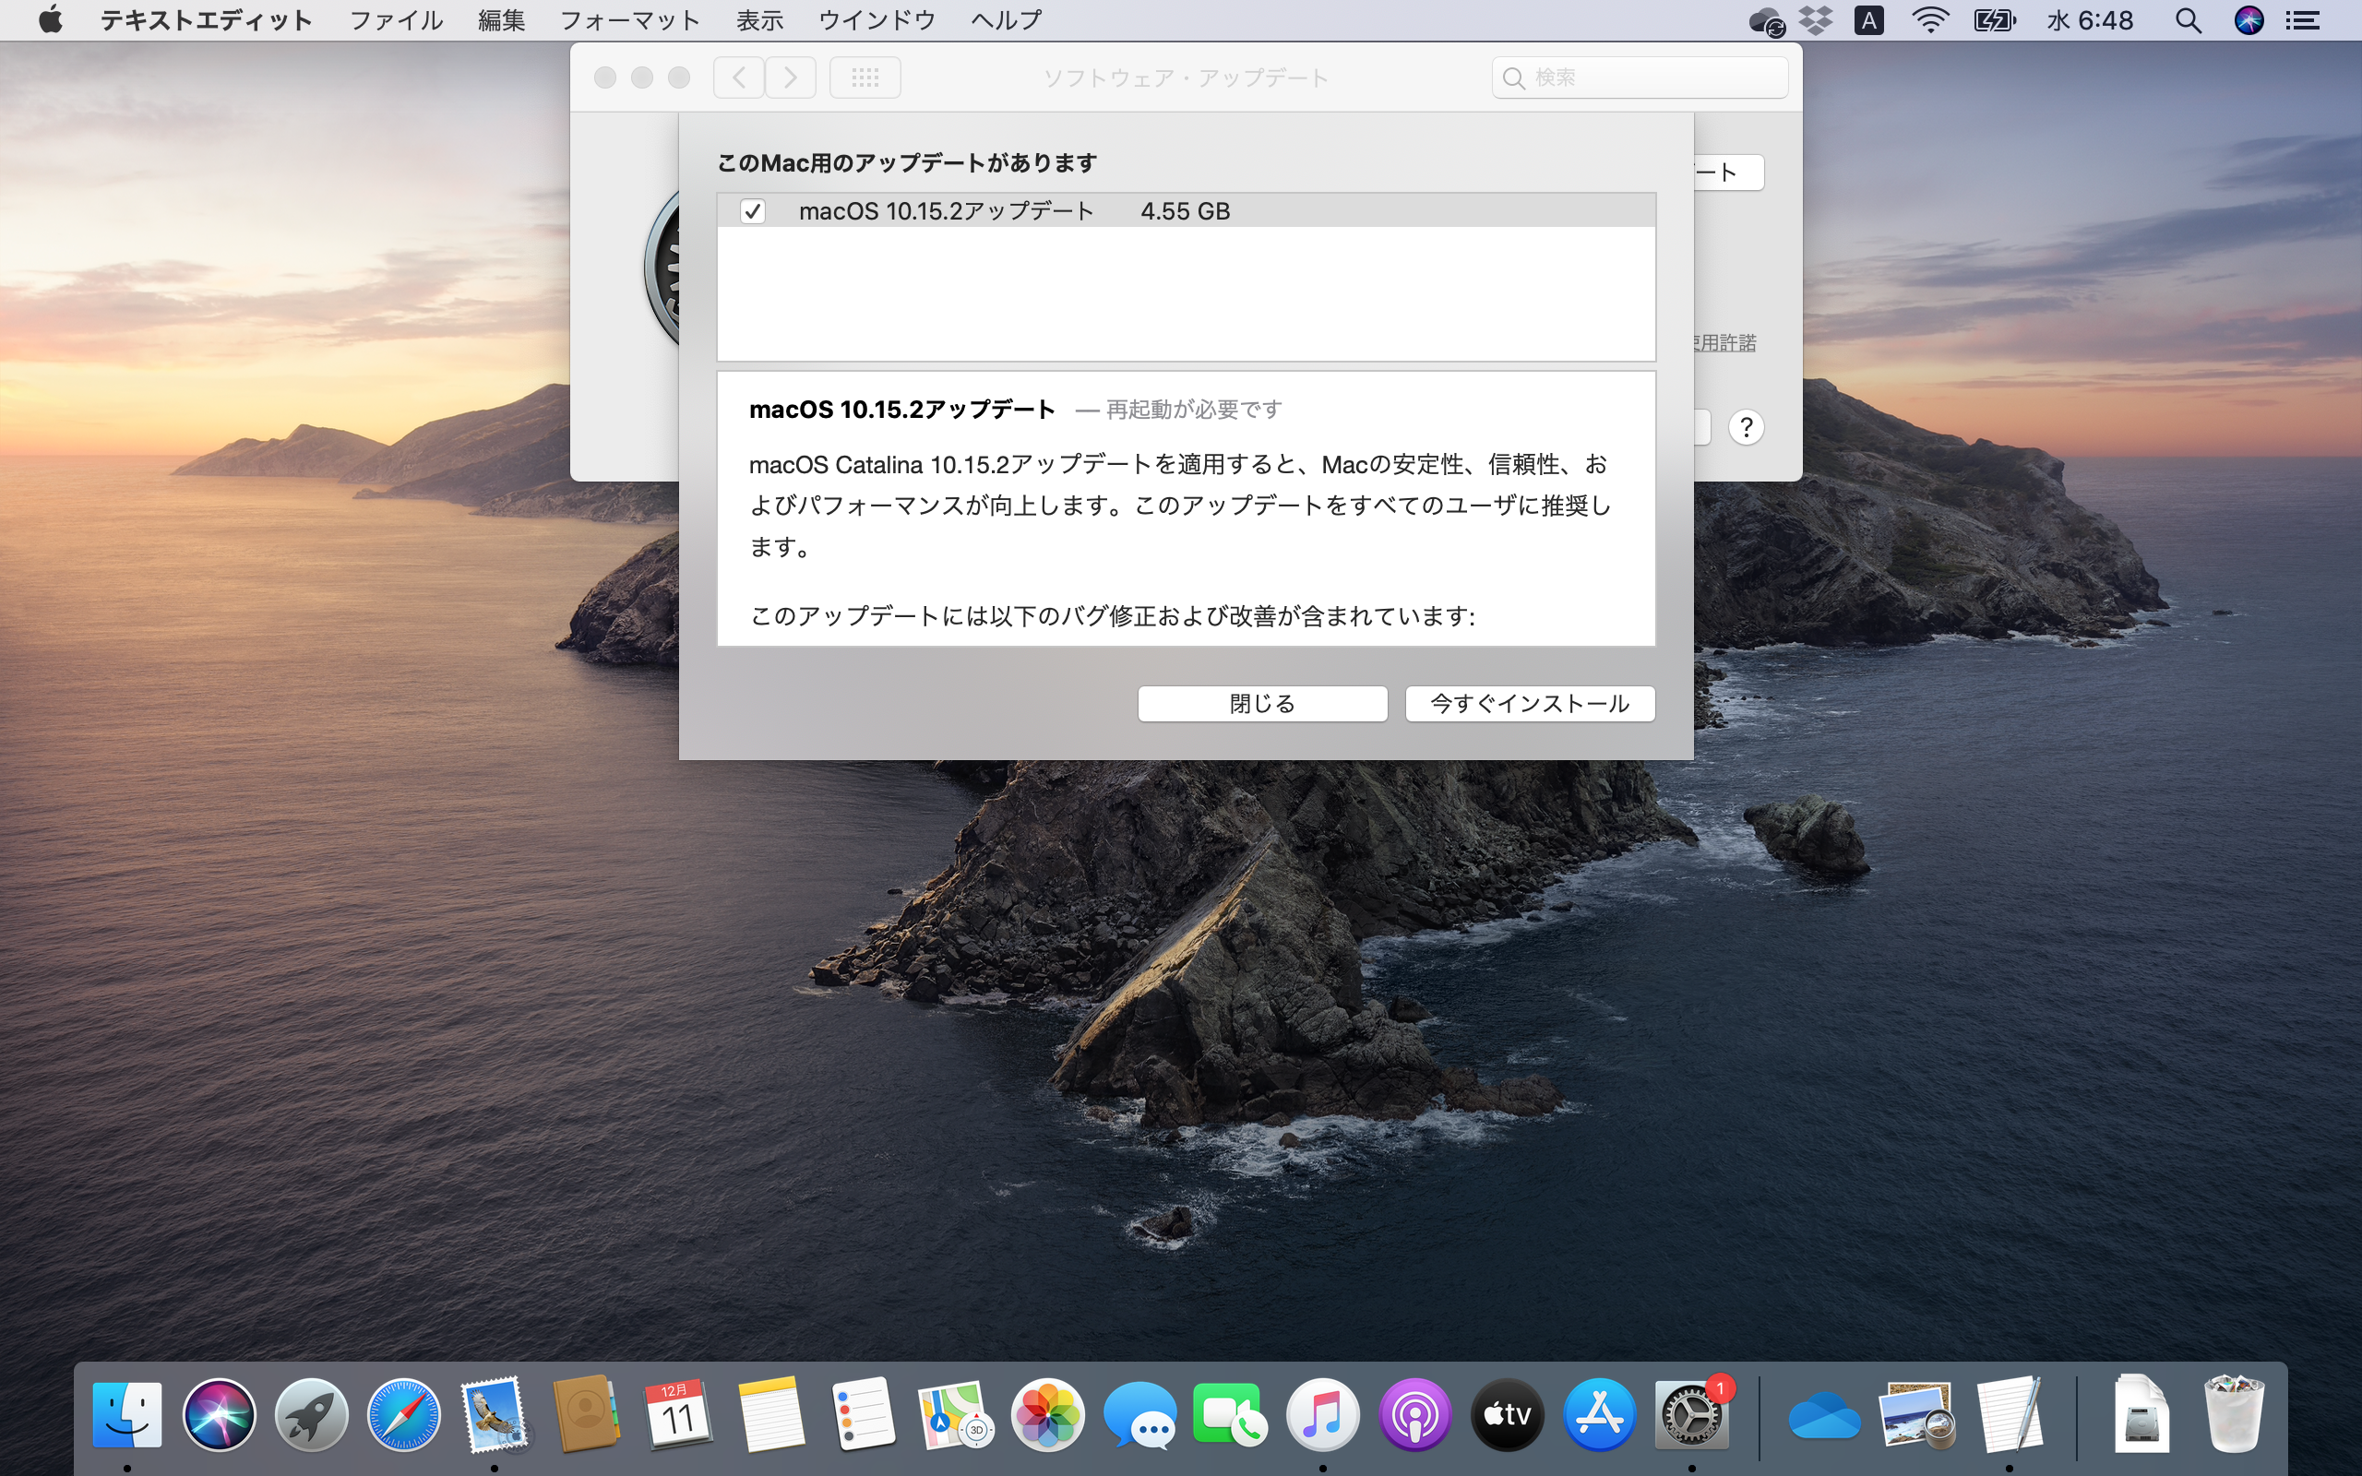The image size is (2362, 1476).
Task: Uncheck the macOS 10.15.2アップデート checkbox
Action: [x=753, y=211]
